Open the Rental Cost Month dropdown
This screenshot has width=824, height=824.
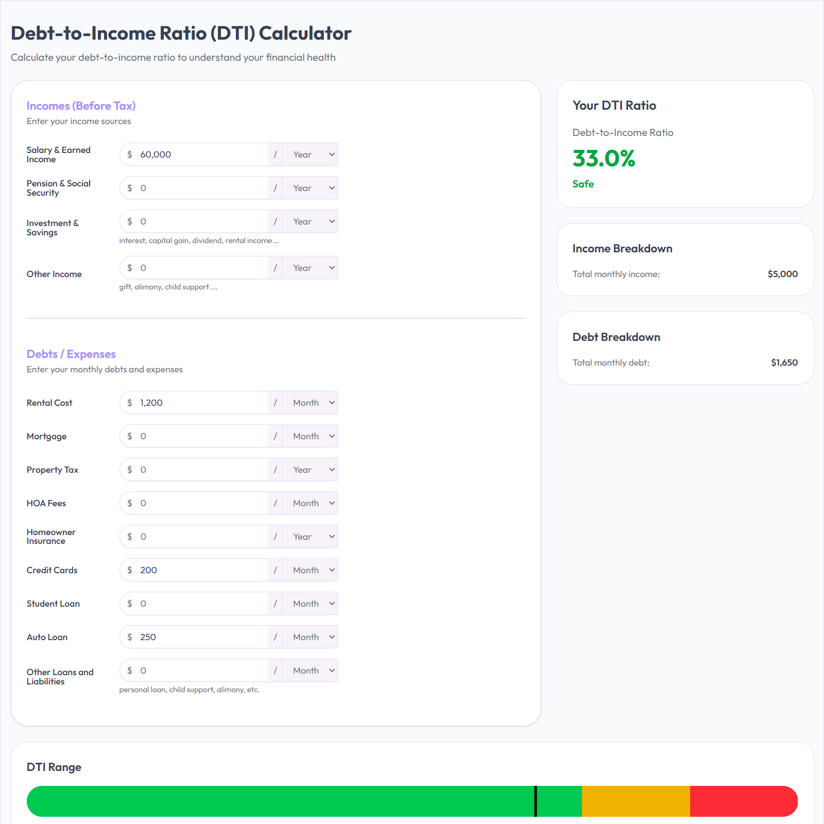310,402
